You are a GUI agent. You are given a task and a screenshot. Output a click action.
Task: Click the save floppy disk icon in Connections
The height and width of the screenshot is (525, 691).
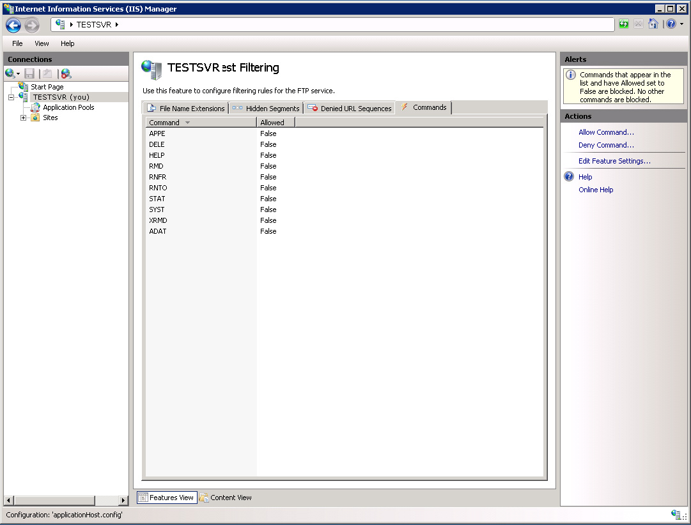[x=29, y=73]
